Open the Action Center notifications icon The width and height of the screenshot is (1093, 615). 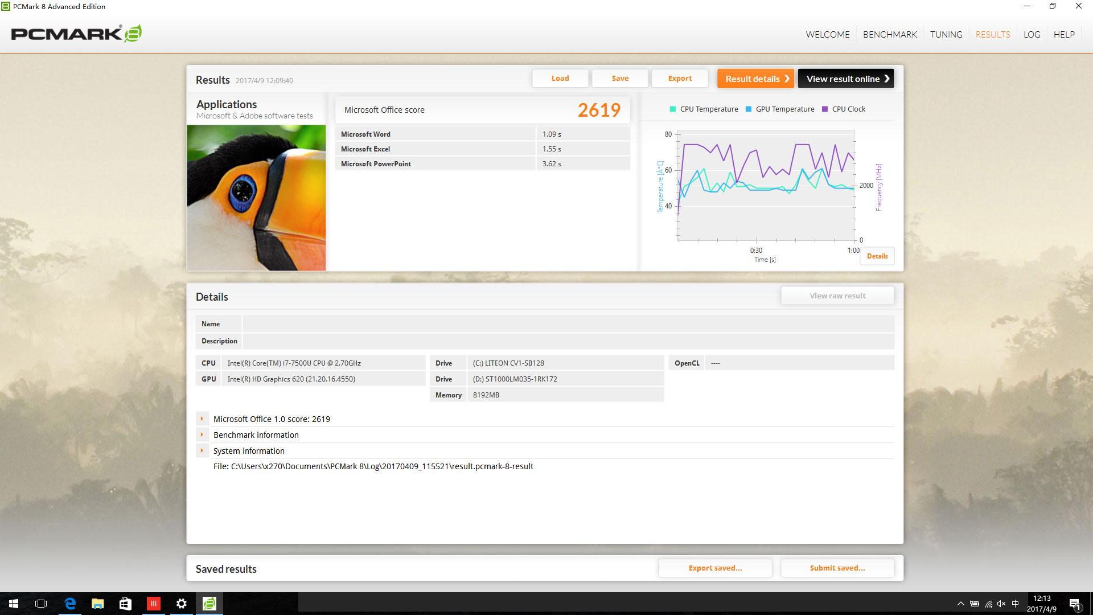[1075, 604]
